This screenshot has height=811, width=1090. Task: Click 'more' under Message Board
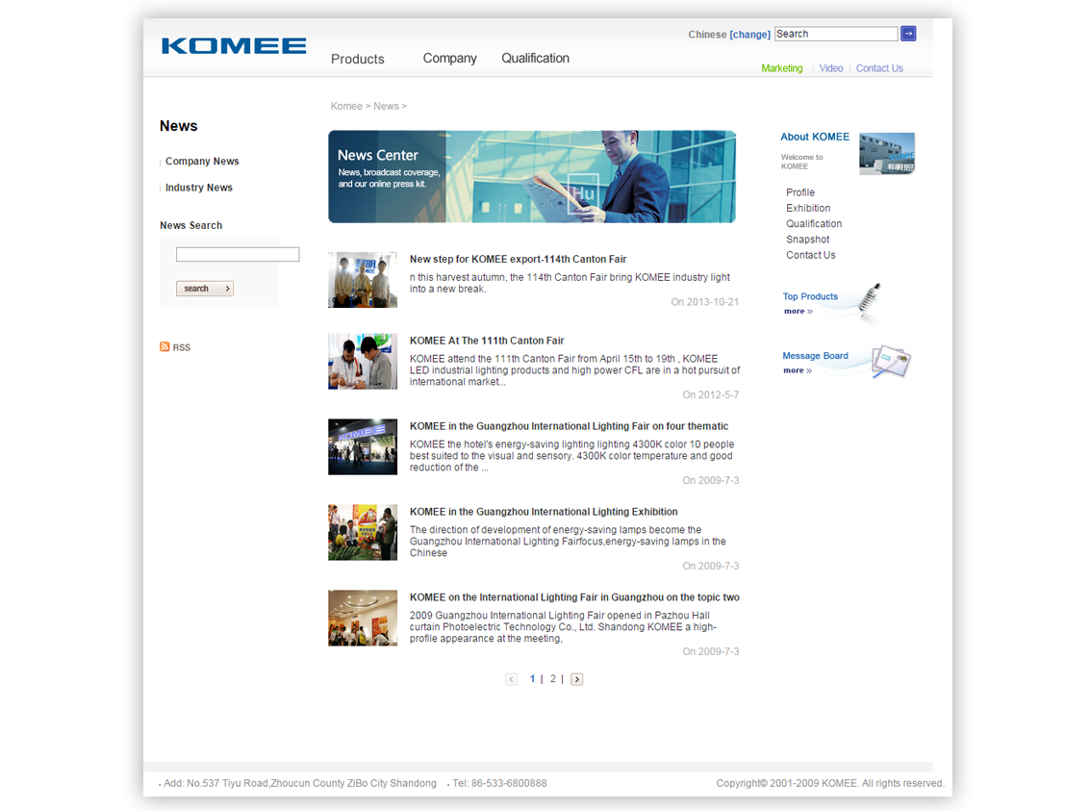798,370
